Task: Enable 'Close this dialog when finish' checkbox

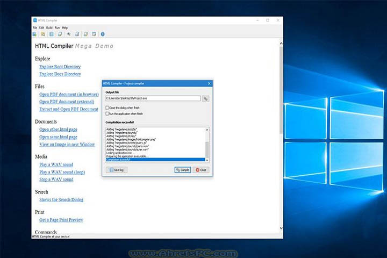Action: click(x=107, y=107)
